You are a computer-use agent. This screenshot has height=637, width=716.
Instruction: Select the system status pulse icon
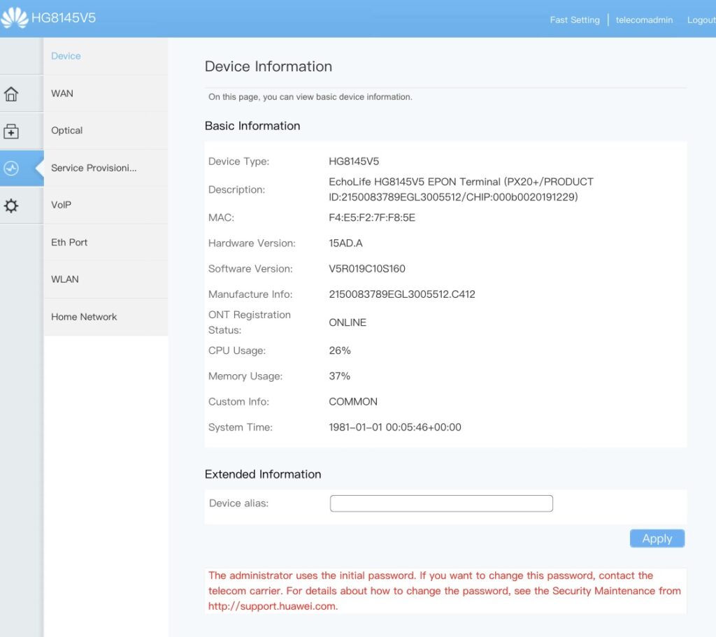pyautogui.click(x=11, y=168)
